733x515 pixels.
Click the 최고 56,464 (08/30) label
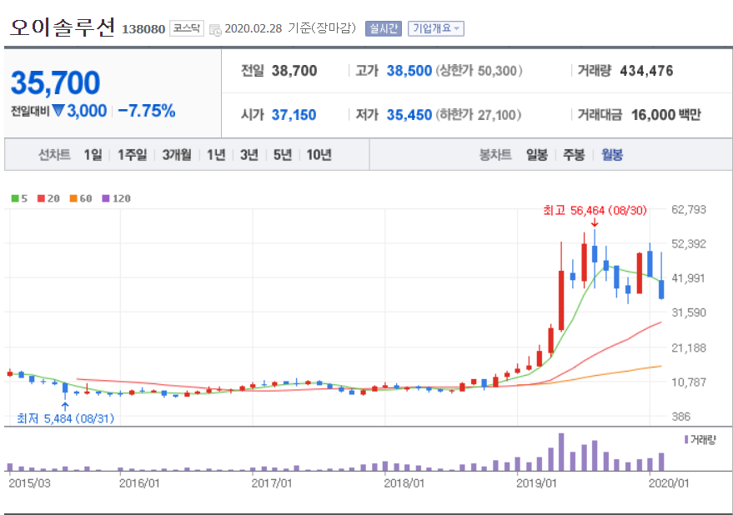click(x=595, y=210)
